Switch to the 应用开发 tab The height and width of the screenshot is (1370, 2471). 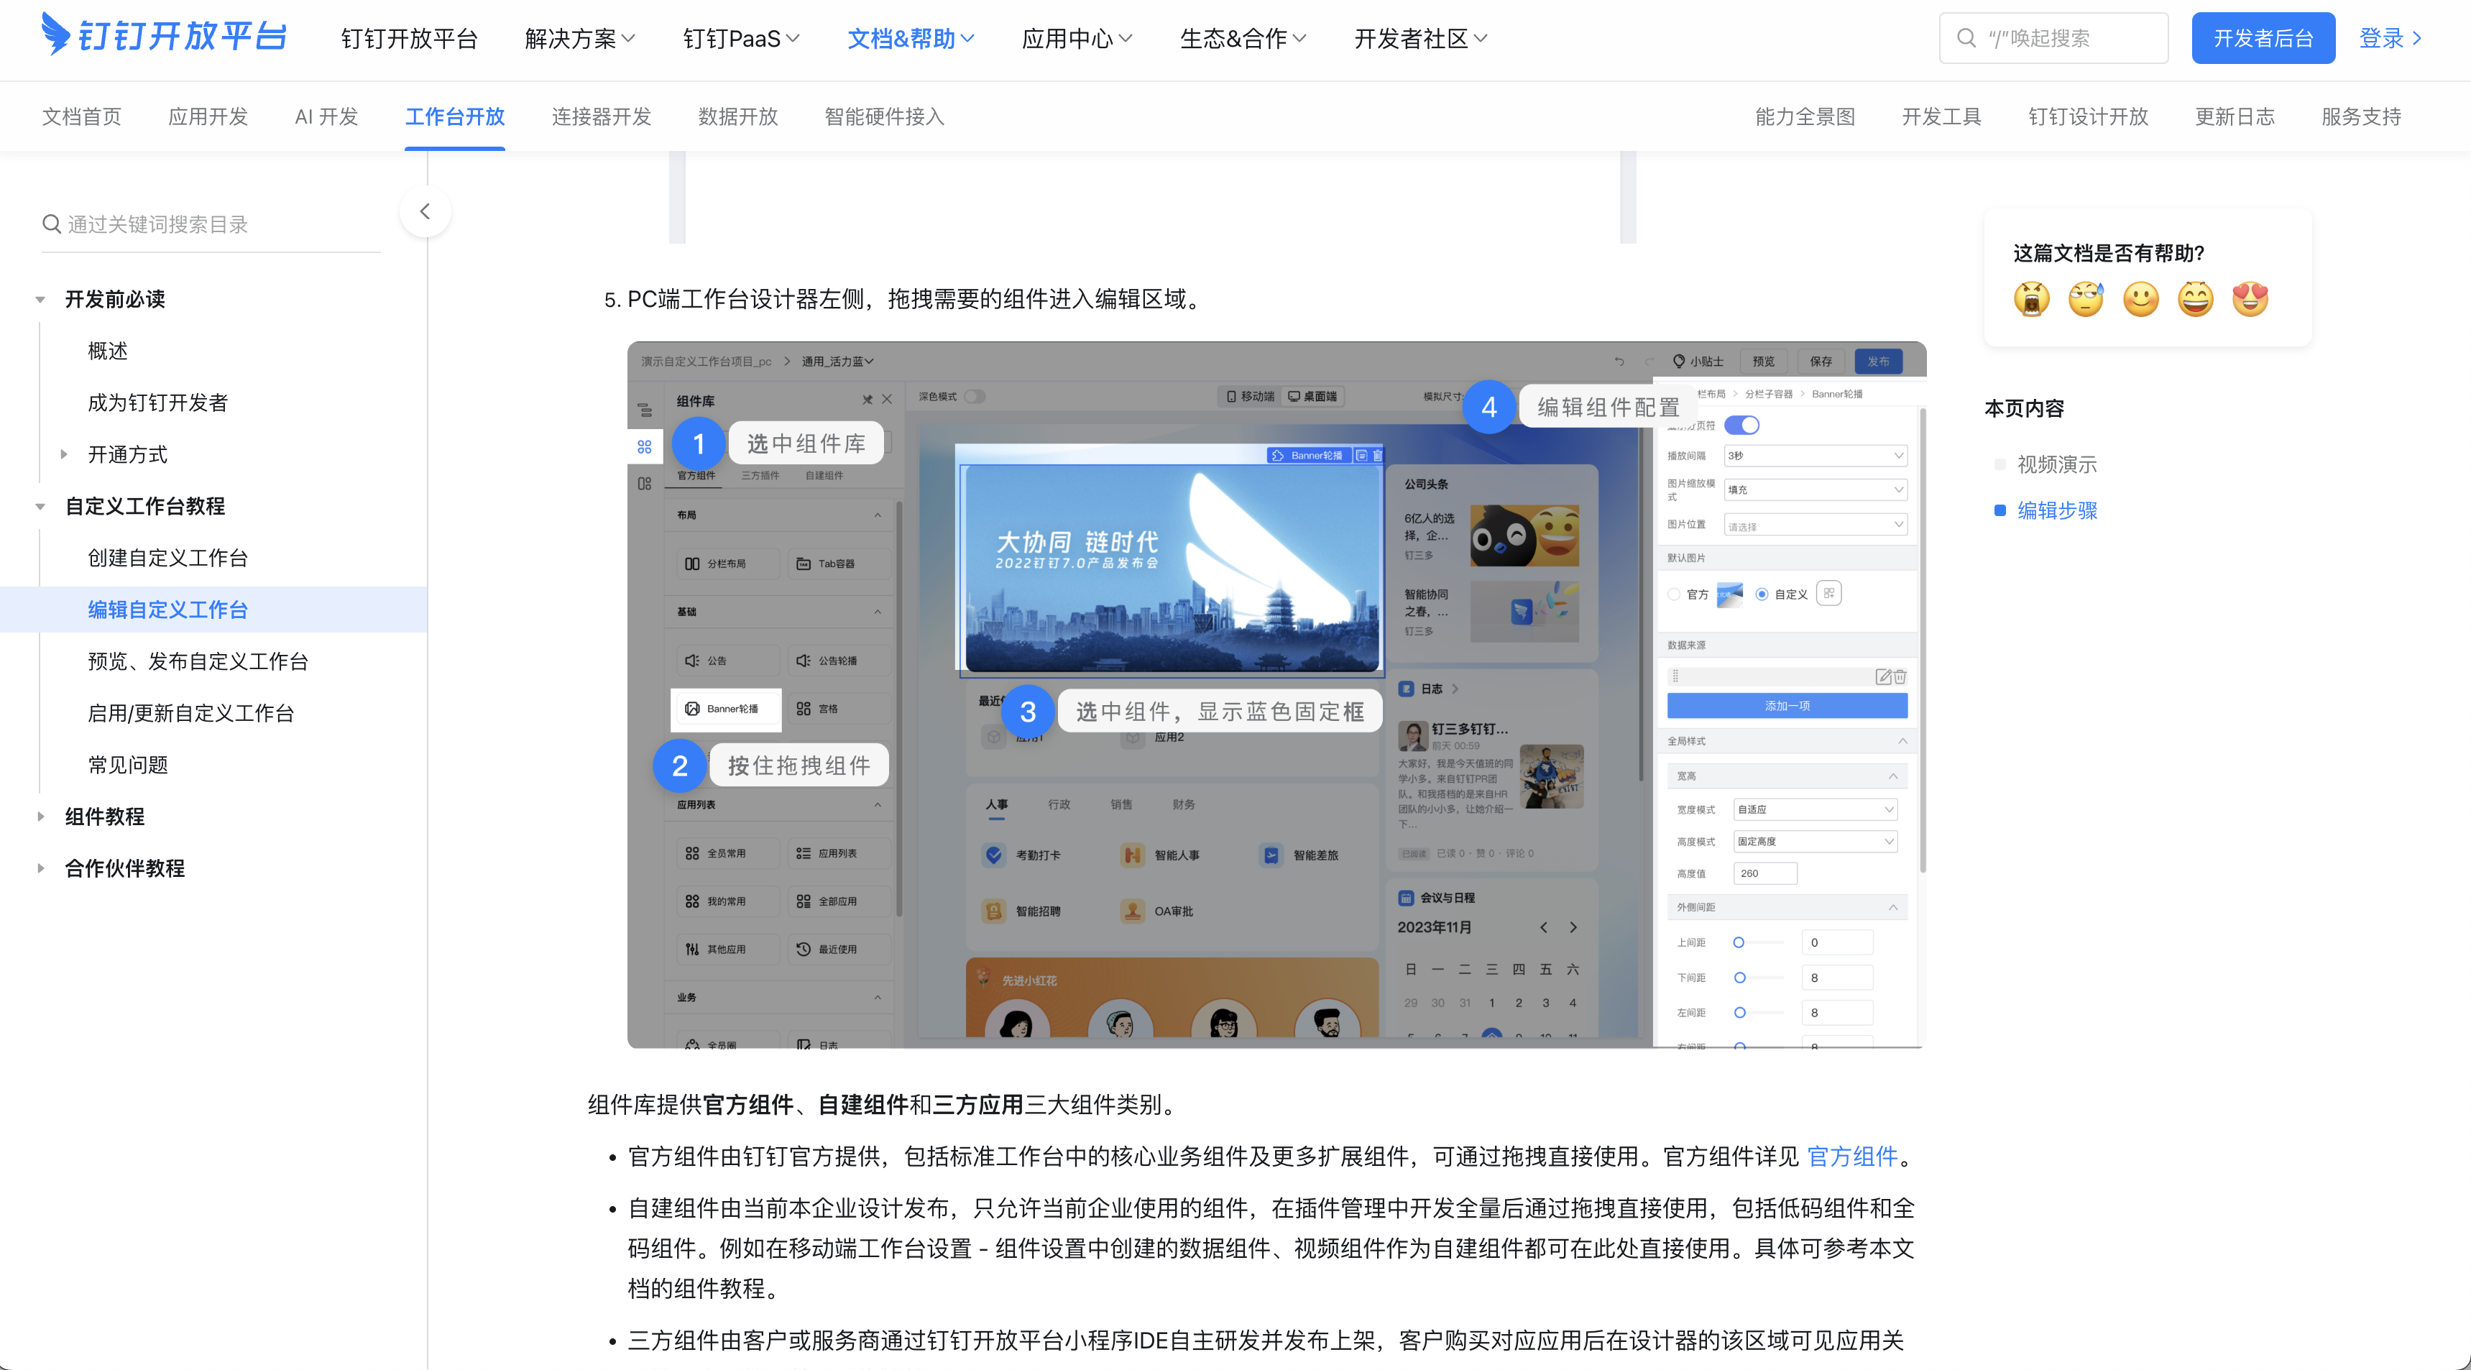click(207, 116)
